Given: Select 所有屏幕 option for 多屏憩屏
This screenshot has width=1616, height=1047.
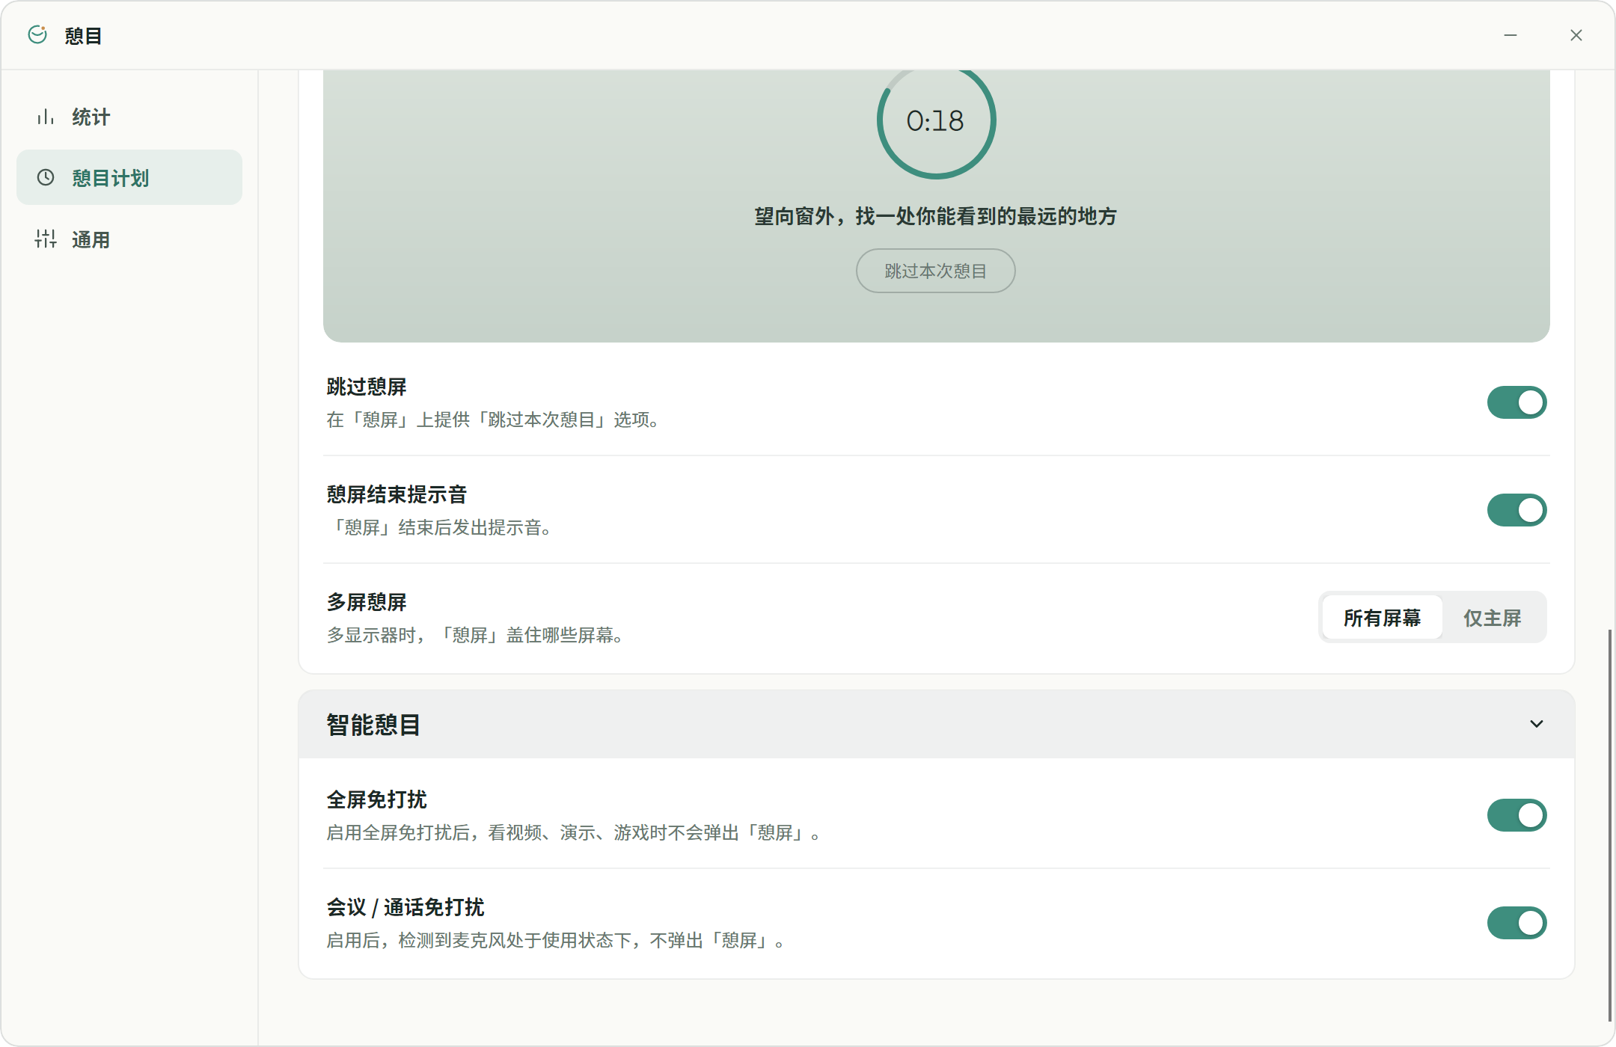Looking at the screenshot, I should click(x=1382, y=618).
